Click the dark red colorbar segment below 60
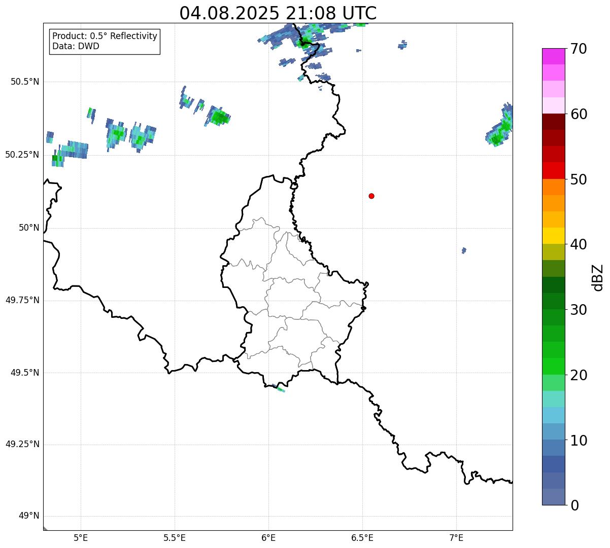The width and height of the screenshot is (610, 548). (x=554, y=122)
